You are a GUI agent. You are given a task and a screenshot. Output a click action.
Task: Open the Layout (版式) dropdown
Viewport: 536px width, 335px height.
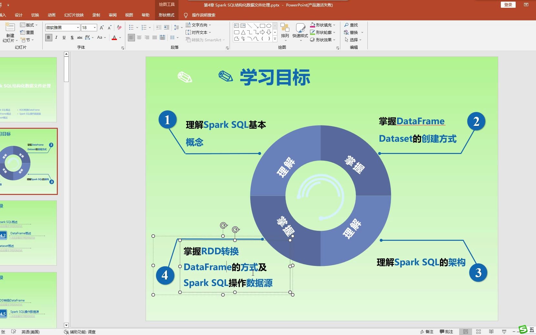coord(28,25)
